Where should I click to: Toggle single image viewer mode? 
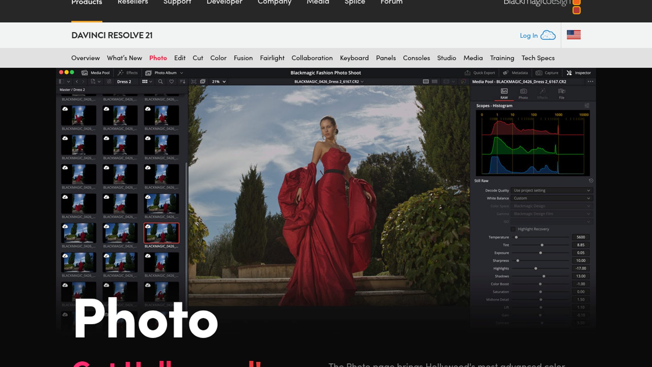425,82
